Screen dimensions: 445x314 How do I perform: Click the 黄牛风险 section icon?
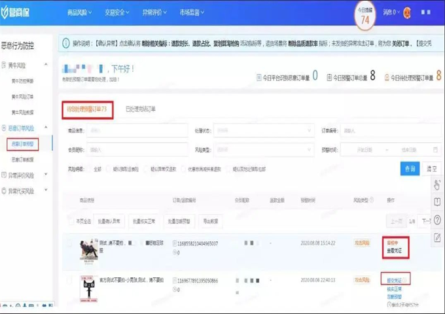(x=4, y=65)
